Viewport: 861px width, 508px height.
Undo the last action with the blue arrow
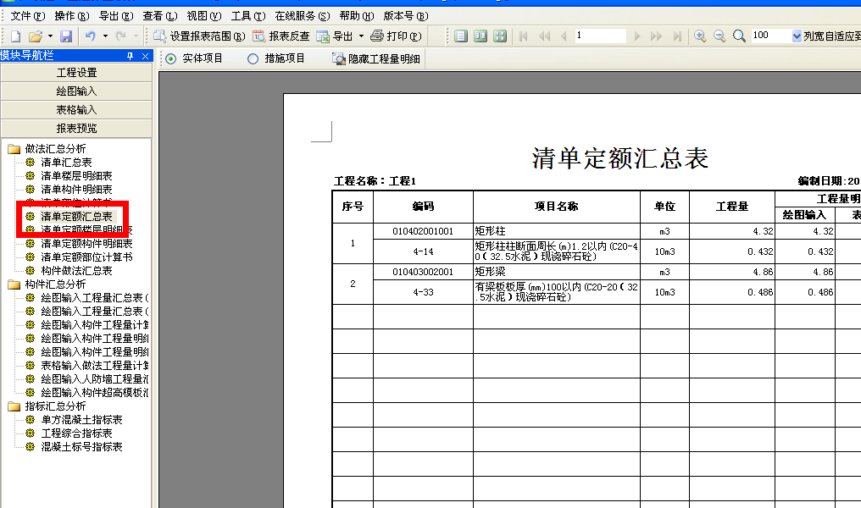coord(91,36)
